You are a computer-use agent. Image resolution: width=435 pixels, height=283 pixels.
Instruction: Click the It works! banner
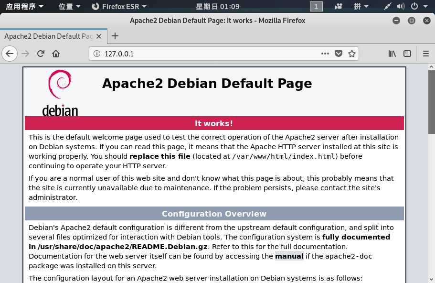(214, 123)
